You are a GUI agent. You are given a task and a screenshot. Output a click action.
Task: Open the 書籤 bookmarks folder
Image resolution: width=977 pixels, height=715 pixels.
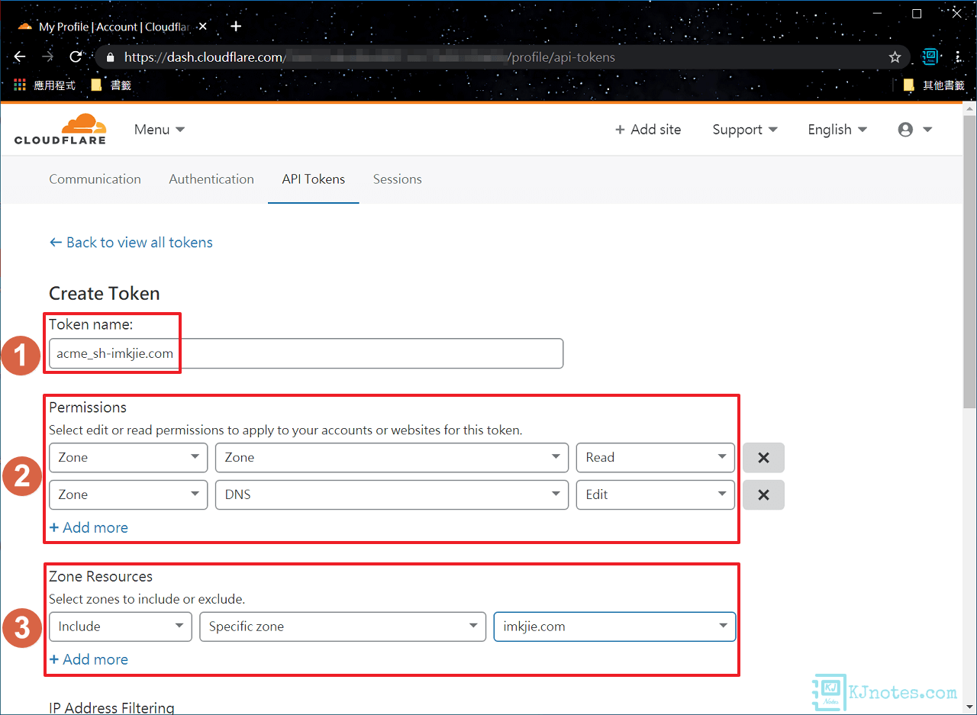[111, 85]
